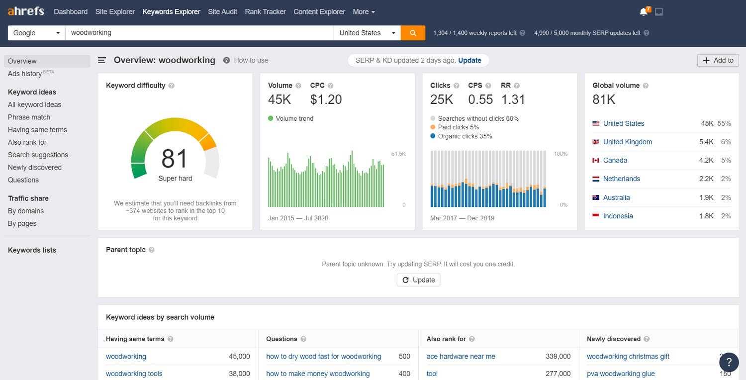Open Keywords lists in sidebar

32,250
